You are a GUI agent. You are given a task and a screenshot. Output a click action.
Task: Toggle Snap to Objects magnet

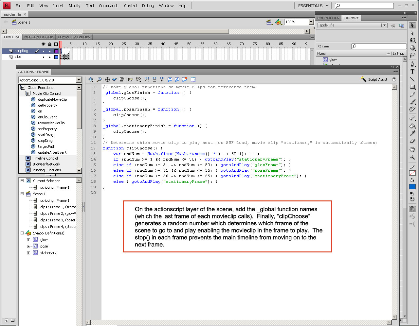point(412,209)
